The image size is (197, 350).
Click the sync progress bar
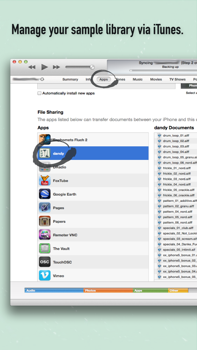pos(163,71)
